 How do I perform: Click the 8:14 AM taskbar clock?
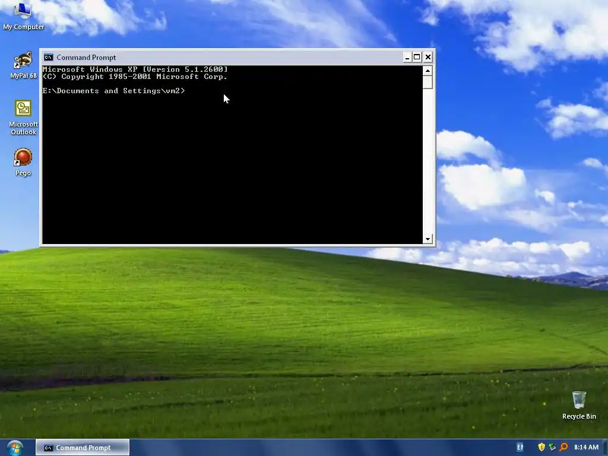586,447
